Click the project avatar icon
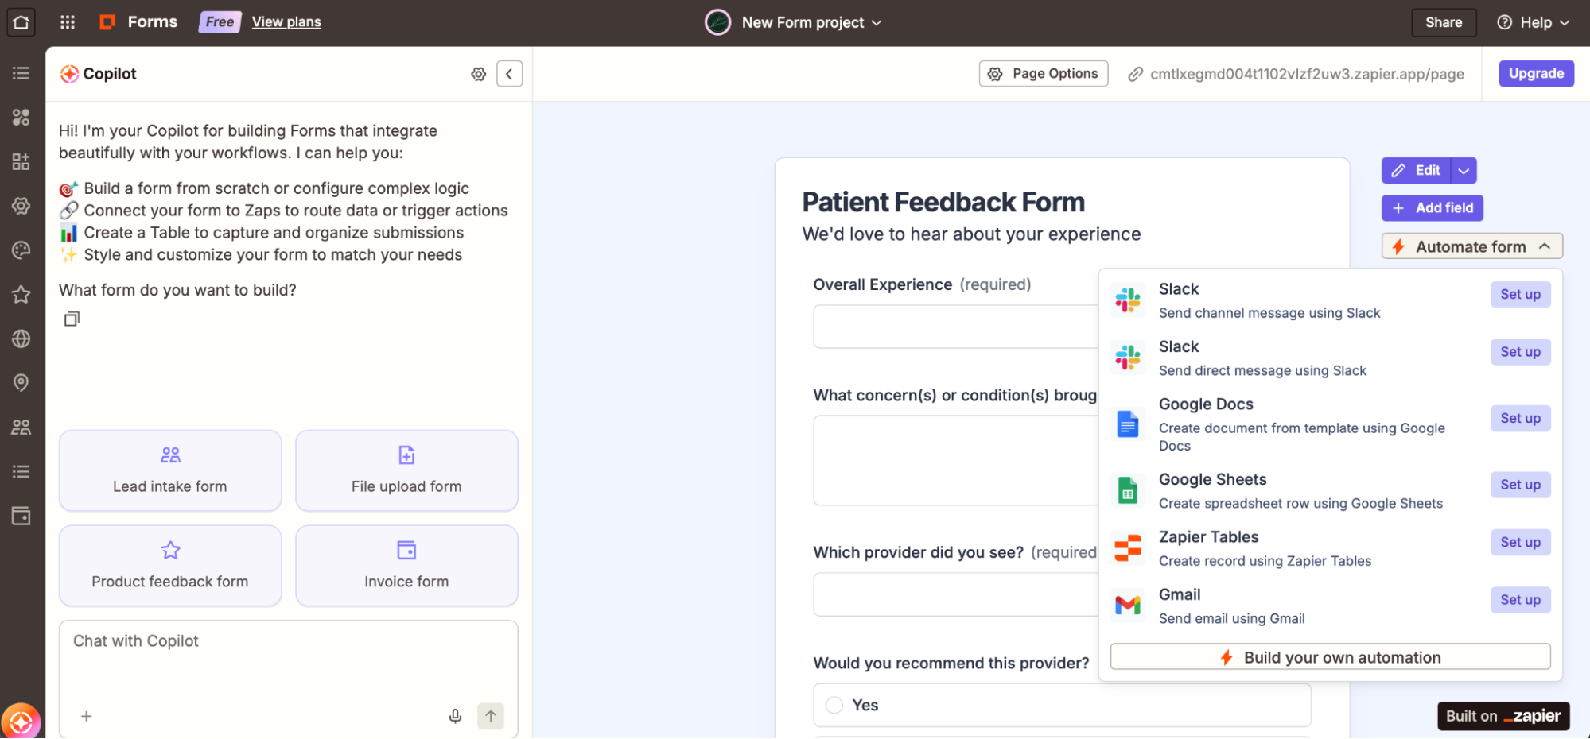This screenshot has width=1590, height=739. pyautogui.click(x=717, y=22)
